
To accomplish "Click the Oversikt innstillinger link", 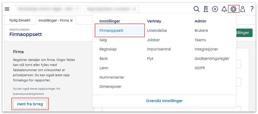I will point(164,101).
